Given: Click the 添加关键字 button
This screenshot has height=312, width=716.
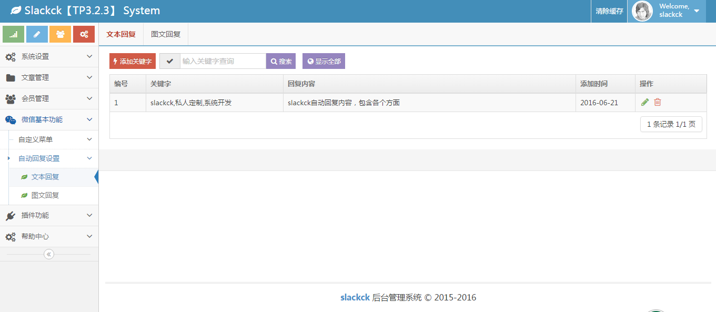Looking at the screenshot, I should coord(133,61).
